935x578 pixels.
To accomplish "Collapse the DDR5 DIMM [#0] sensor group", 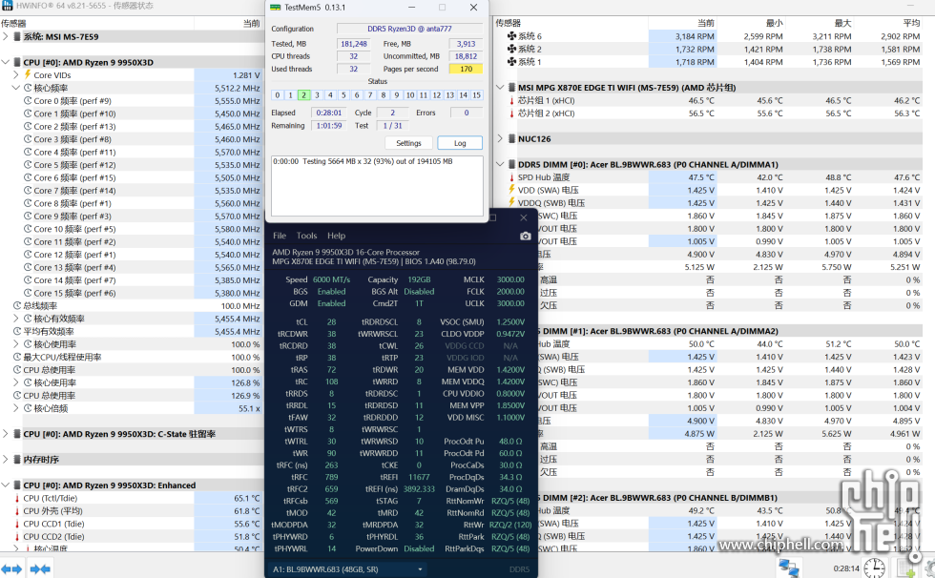I will click(500, 164).
